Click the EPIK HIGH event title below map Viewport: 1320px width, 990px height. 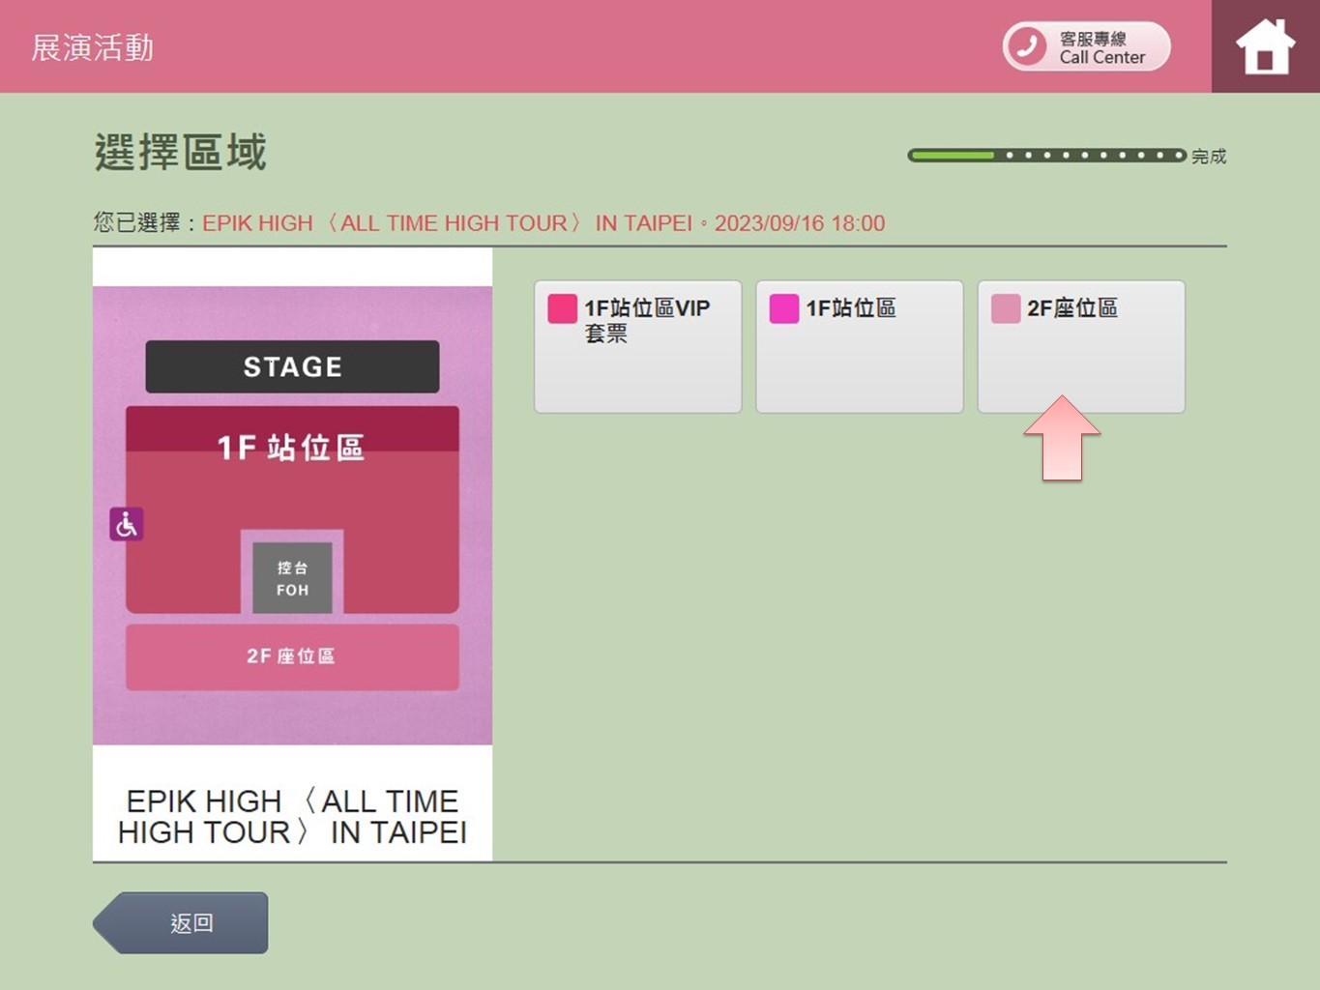click(x=292, y=816)
